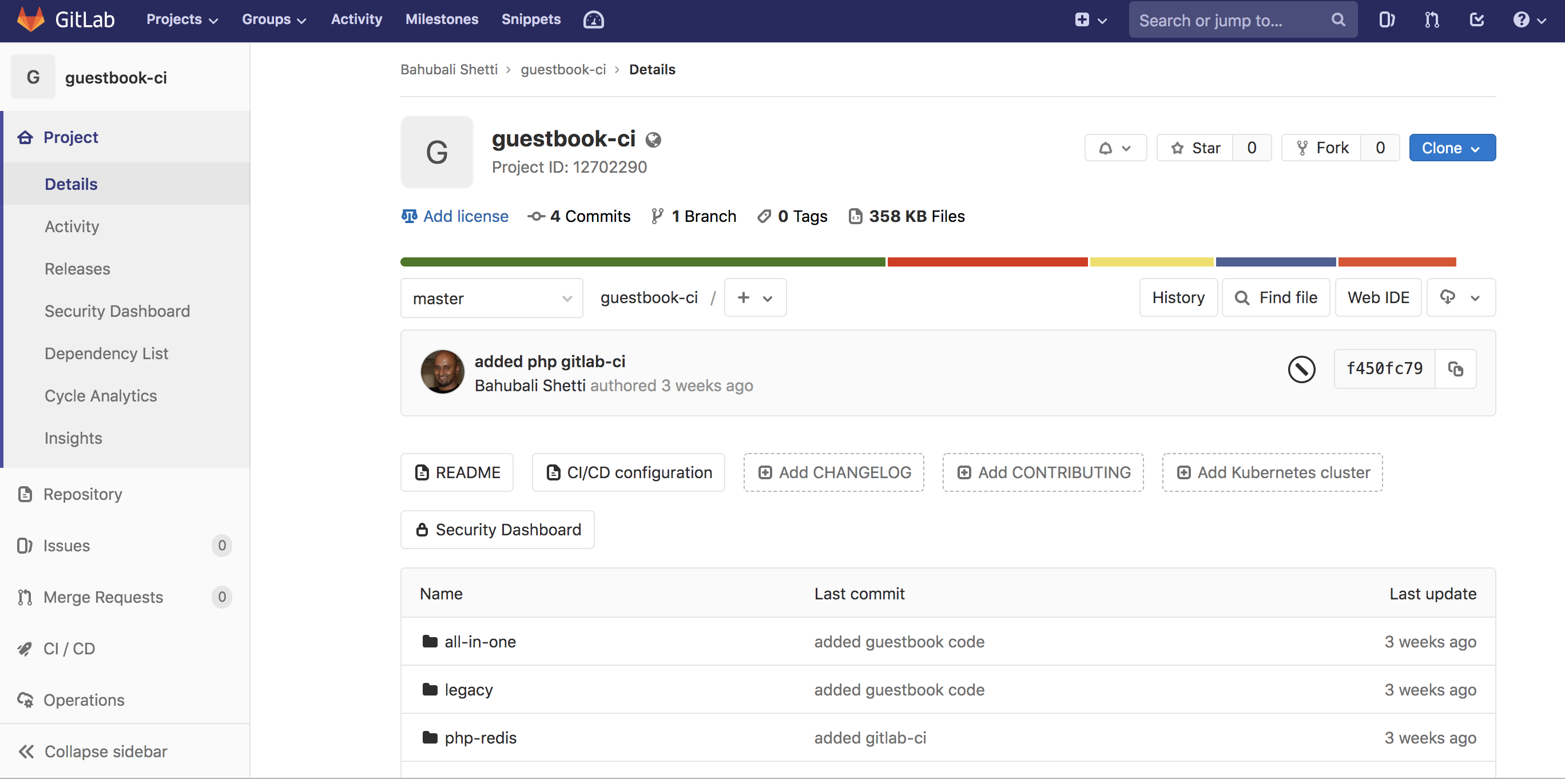View the 1 Branch link
The width and height of the screenshot is (1565, 779).
pos(693,216)
